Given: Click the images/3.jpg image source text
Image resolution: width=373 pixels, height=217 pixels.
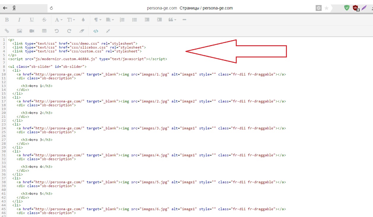Looking at the screenshot, I should (150, 128).
